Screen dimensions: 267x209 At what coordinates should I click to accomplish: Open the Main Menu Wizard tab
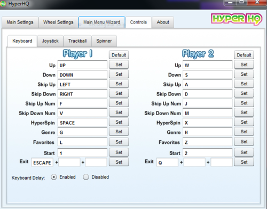click(102, 22)
